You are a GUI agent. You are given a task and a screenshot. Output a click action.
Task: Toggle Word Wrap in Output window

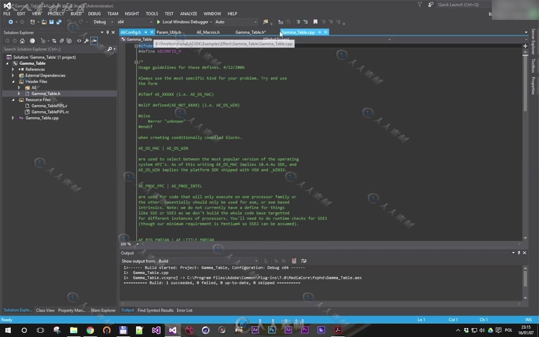[x=304, y=261]
